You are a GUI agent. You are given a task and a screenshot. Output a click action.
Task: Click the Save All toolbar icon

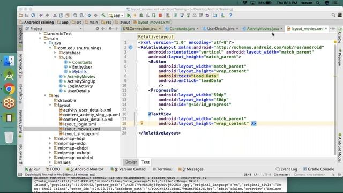(27, 16)
